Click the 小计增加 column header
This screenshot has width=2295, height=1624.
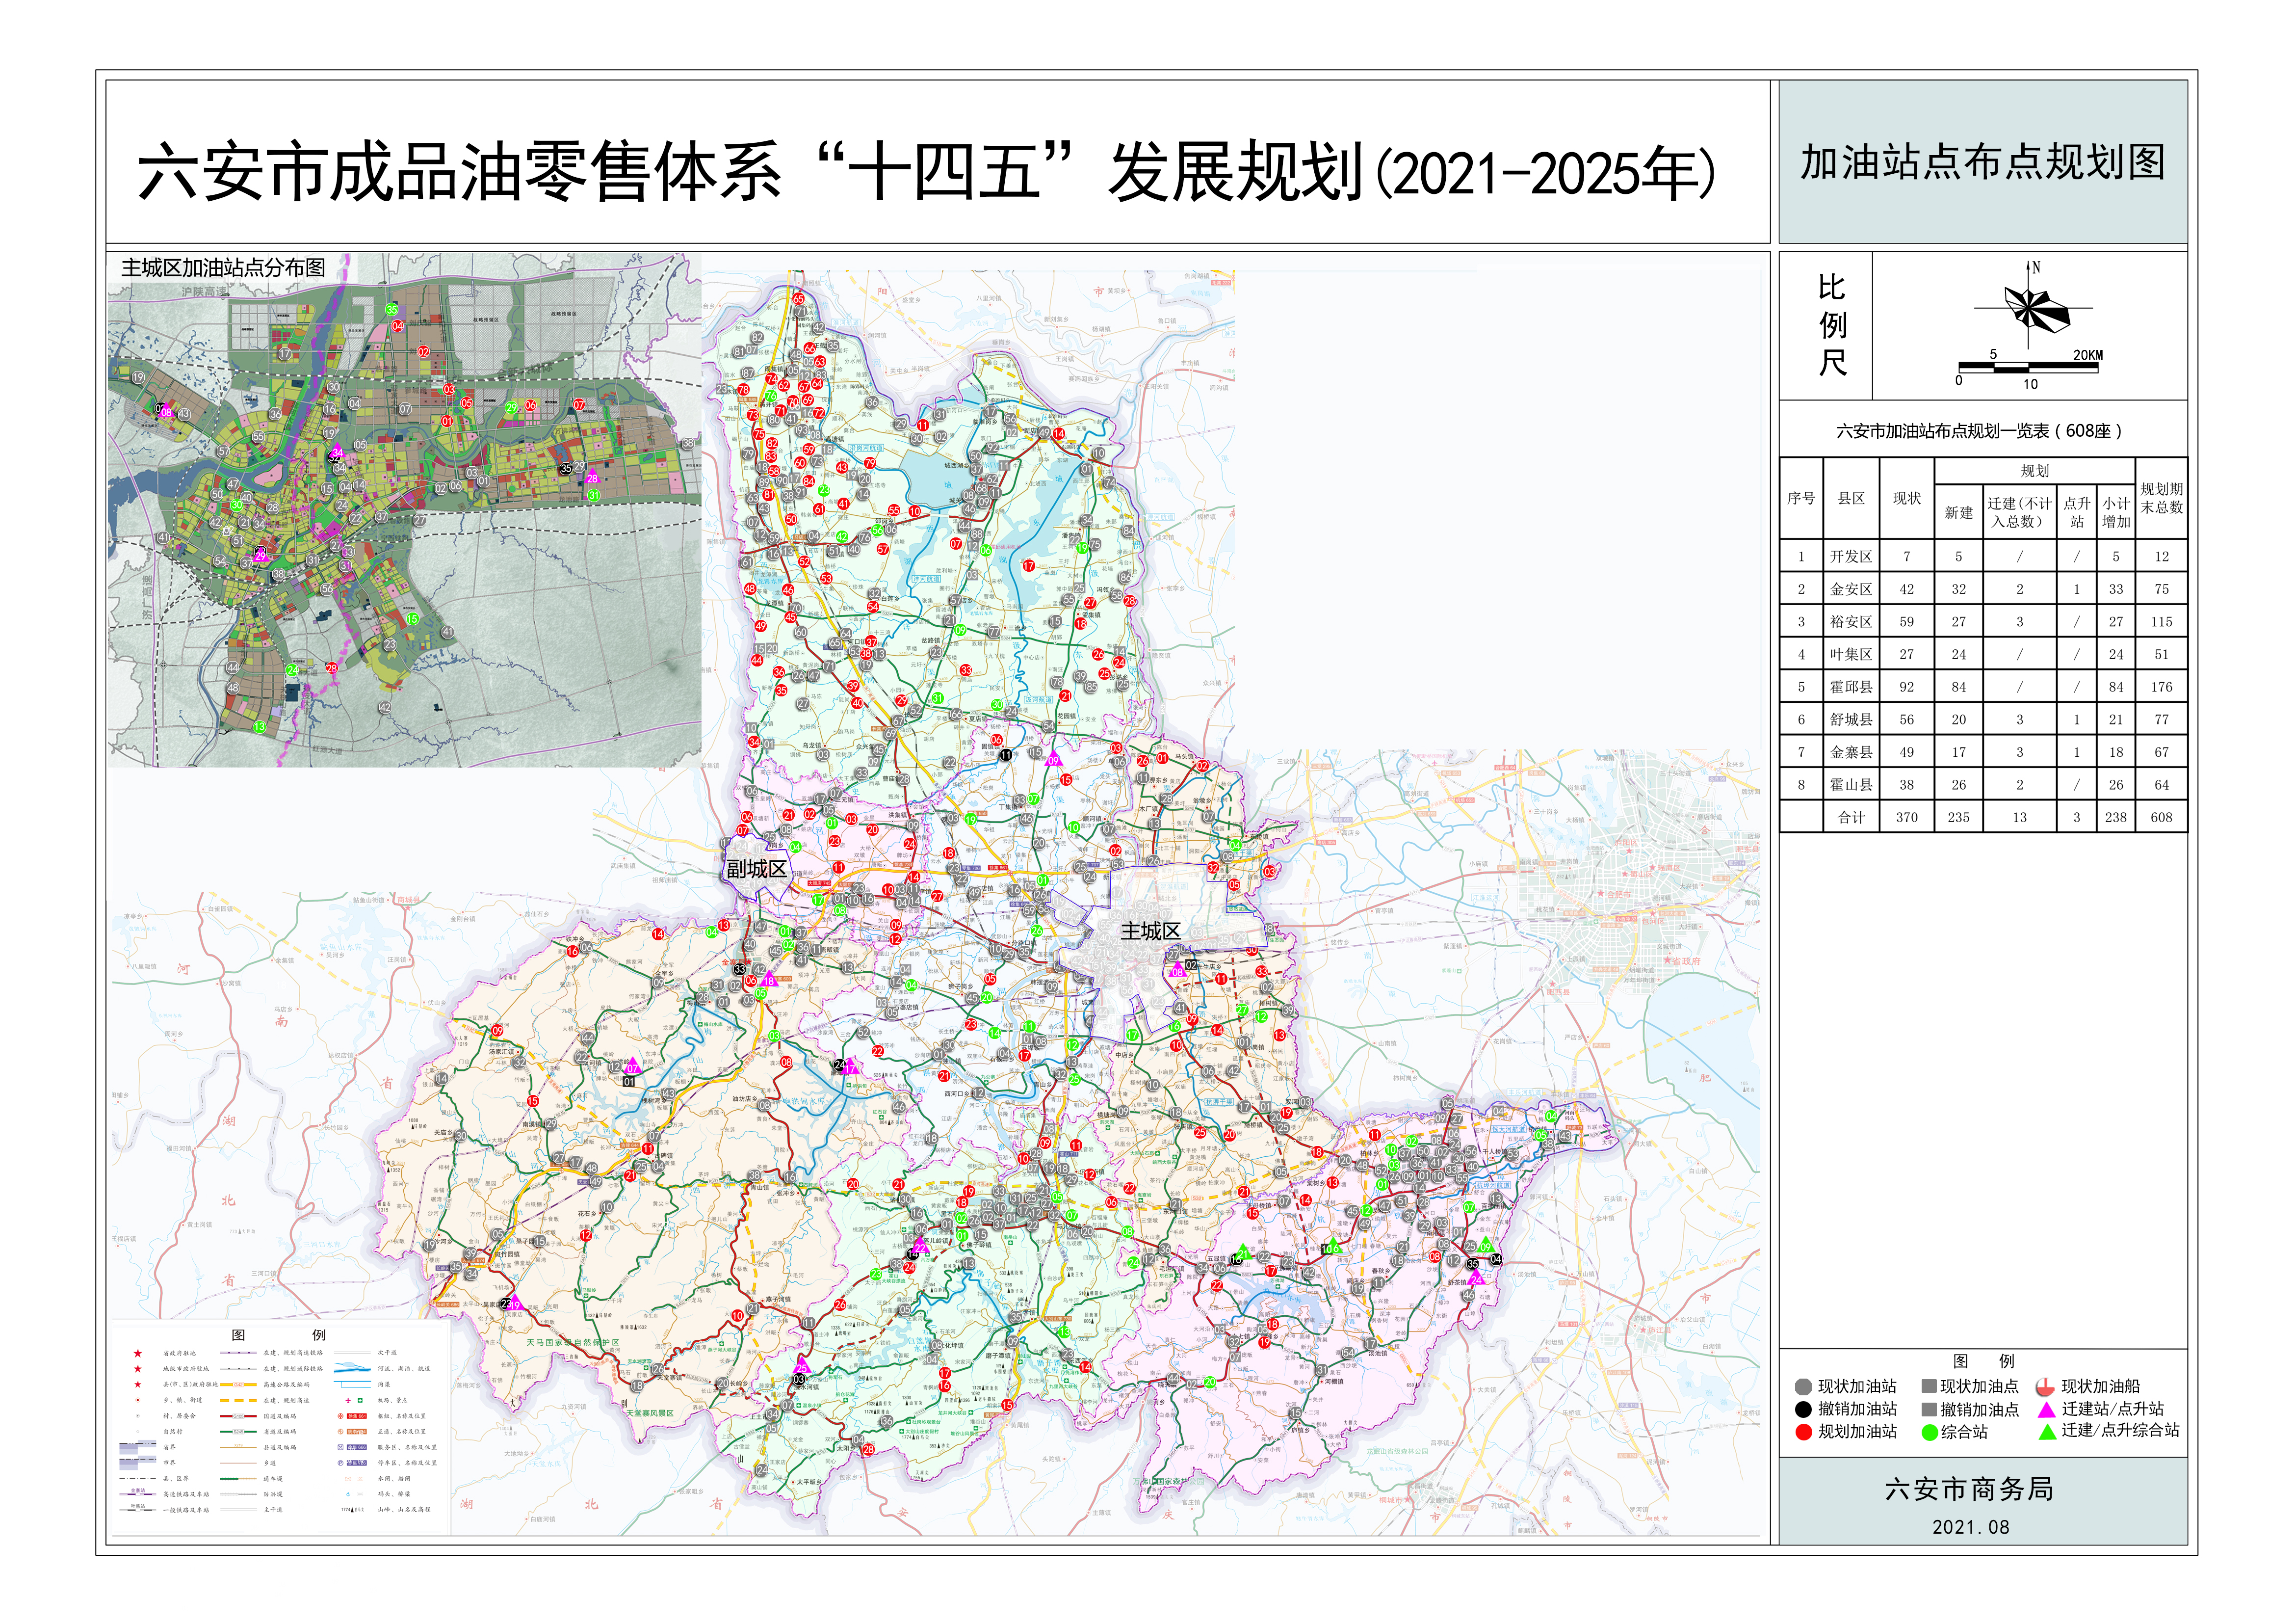point(2115,512)
